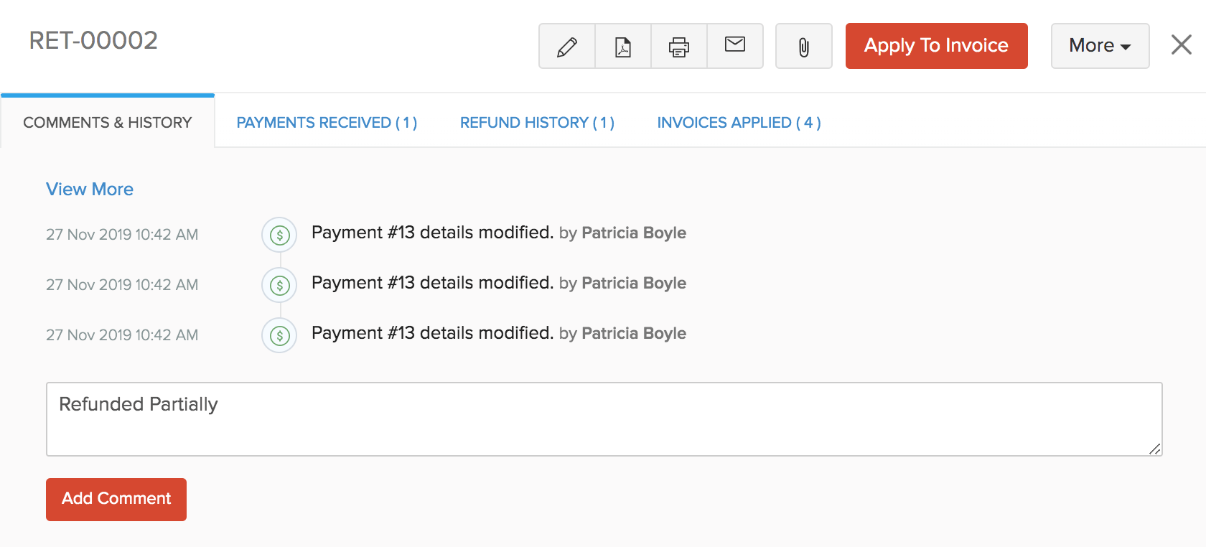
Task: Switch to Comments & History tab
Action: click(108, 123)
